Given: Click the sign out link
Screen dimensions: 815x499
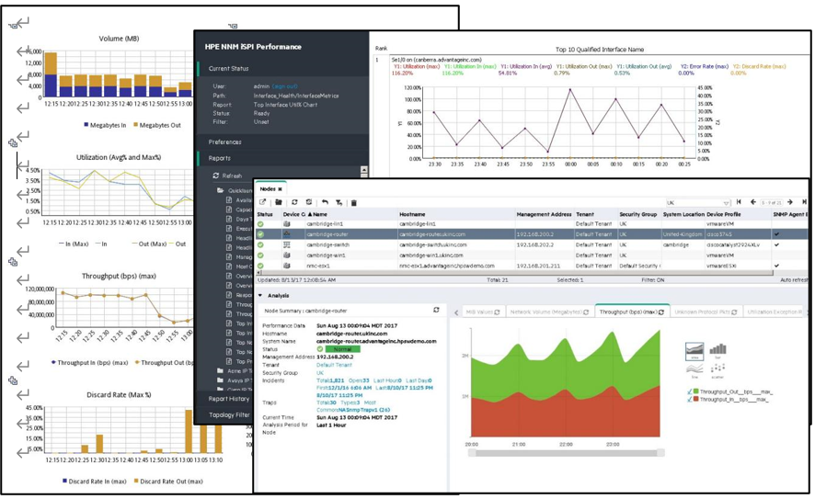Looking at the screenshot, I should point(285,86).
